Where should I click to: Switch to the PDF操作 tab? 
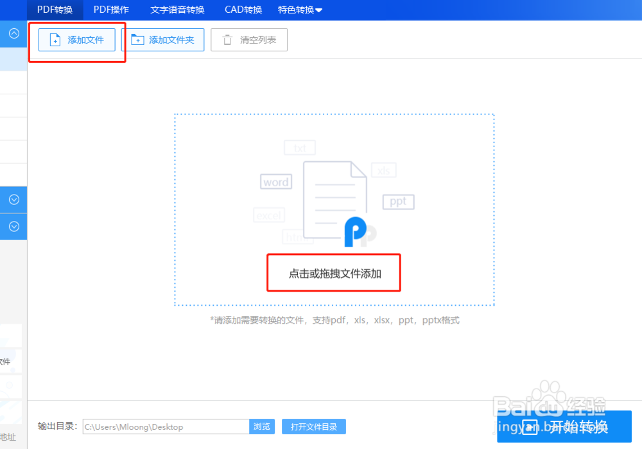pos(111,10)
